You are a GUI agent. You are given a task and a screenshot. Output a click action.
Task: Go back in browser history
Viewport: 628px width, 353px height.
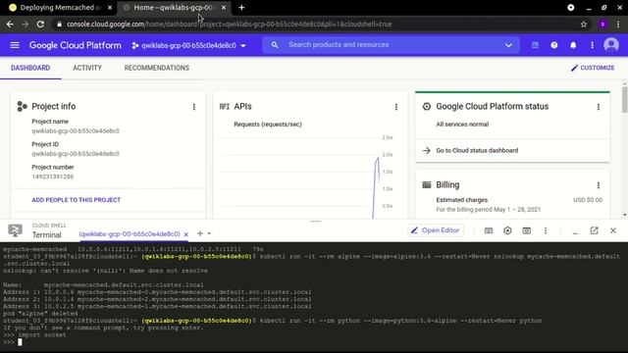[10, 25]
